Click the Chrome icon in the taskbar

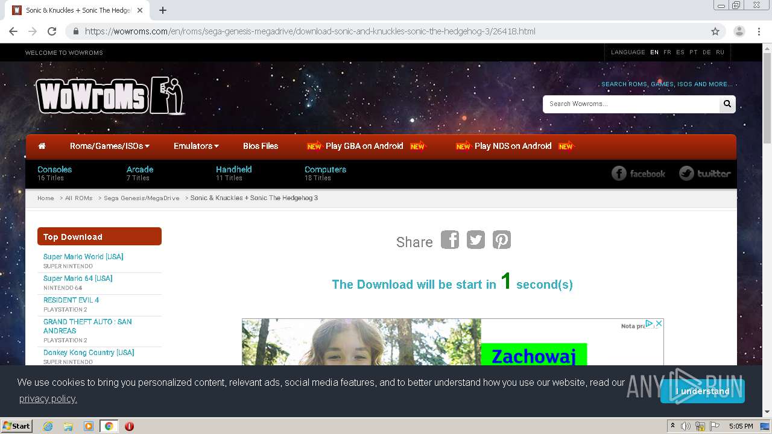pos(109,426)
